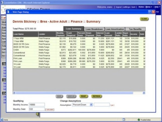This screenshot has width=162, height=122.
Task: Click the Home link in the header
Action: [141, 7]
